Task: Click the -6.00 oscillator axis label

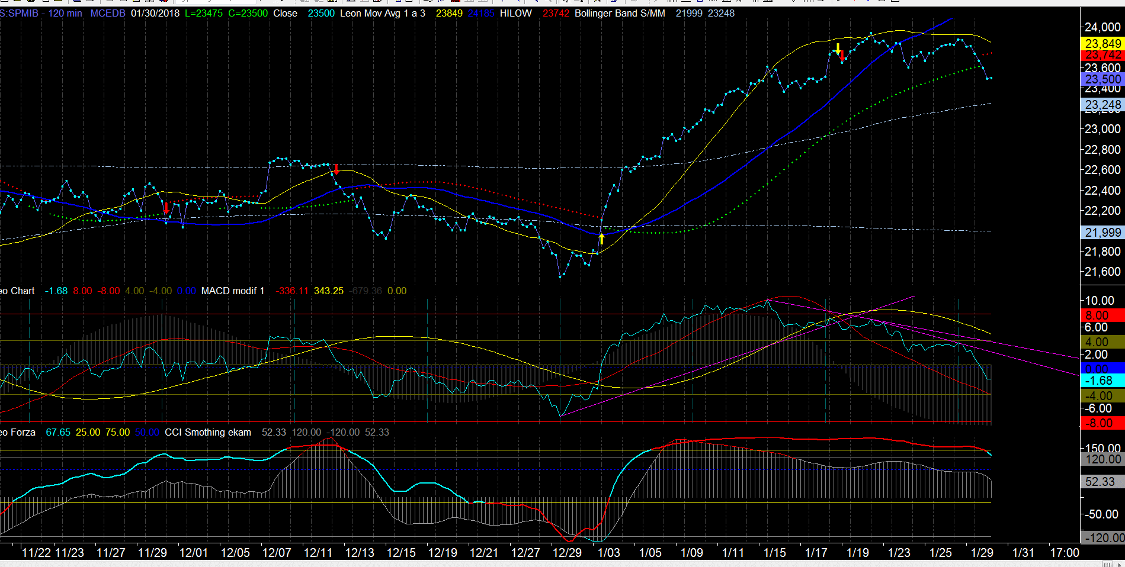Action: coord(1098,408)
